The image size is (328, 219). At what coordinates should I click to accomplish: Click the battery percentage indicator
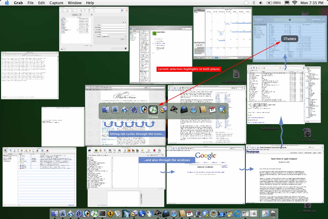273,3
